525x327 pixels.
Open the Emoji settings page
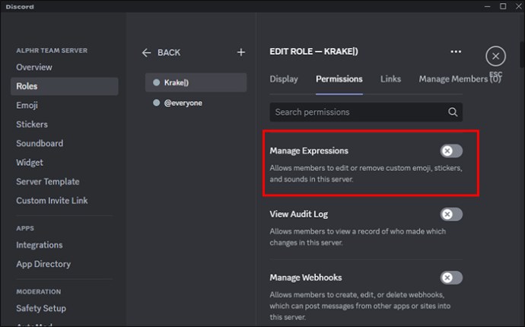pyautogui.click(x=27, y=105)
